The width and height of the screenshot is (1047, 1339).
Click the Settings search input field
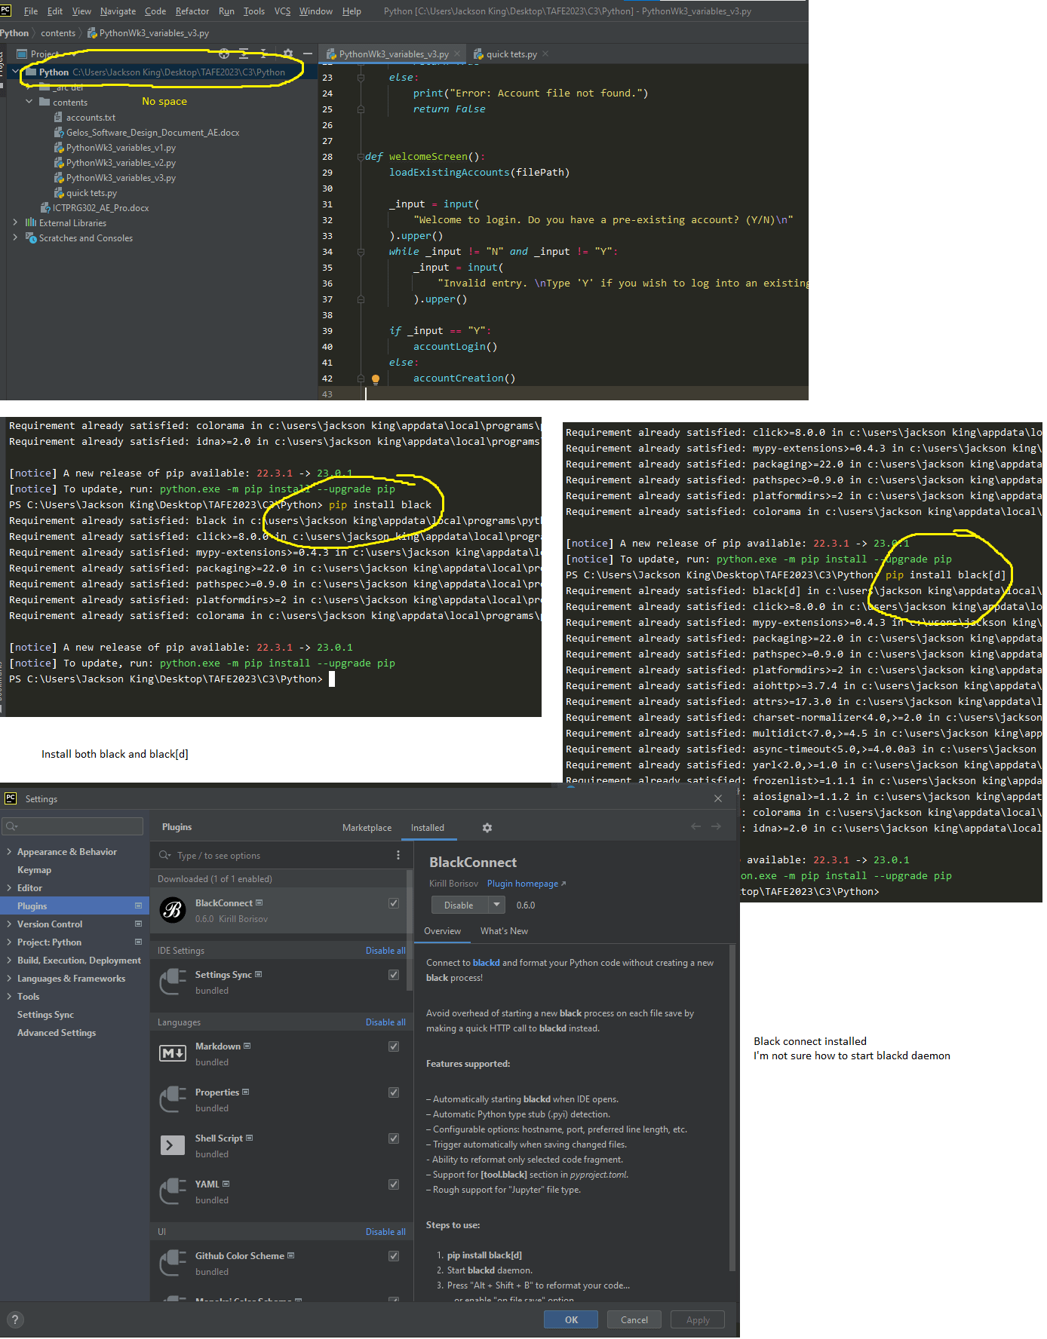pos(72,826)
